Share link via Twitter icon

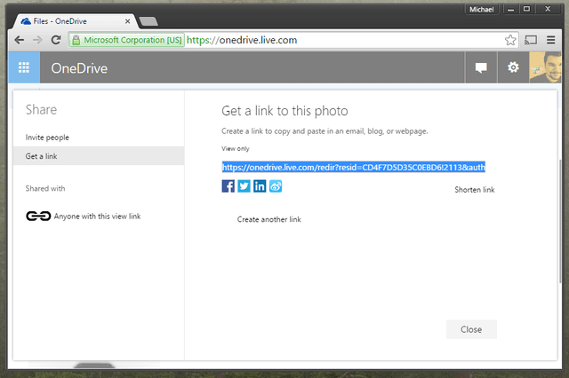(x=244, y=186)
